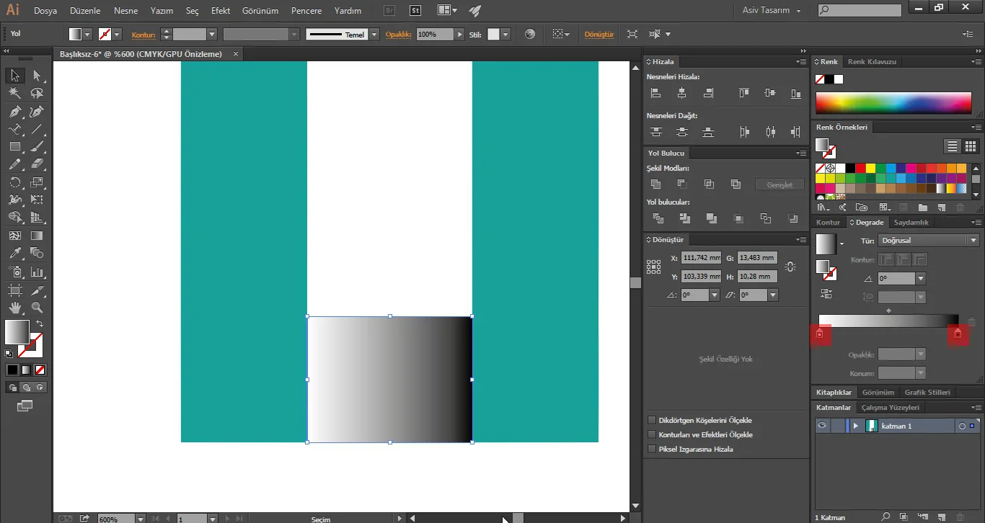Click the Divide pathfinder icon

[658, 218]
